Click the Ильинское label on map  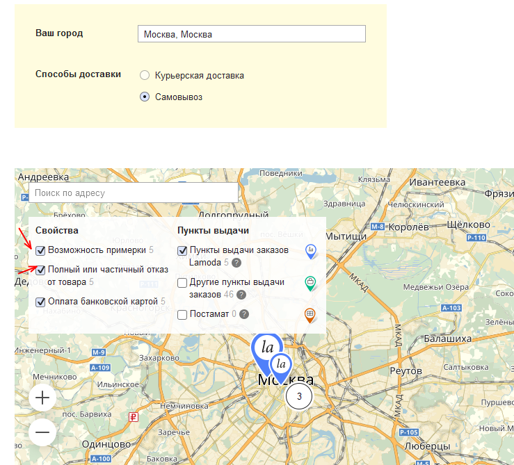point(118,384)
